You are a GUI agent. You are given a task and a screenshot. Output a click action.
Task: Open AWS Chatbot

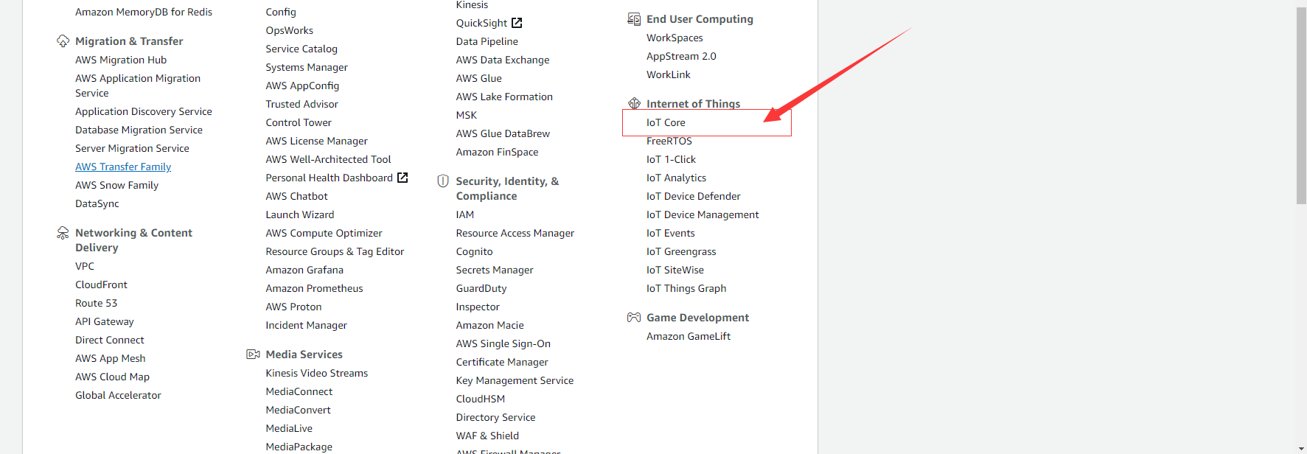click(297, 196)
